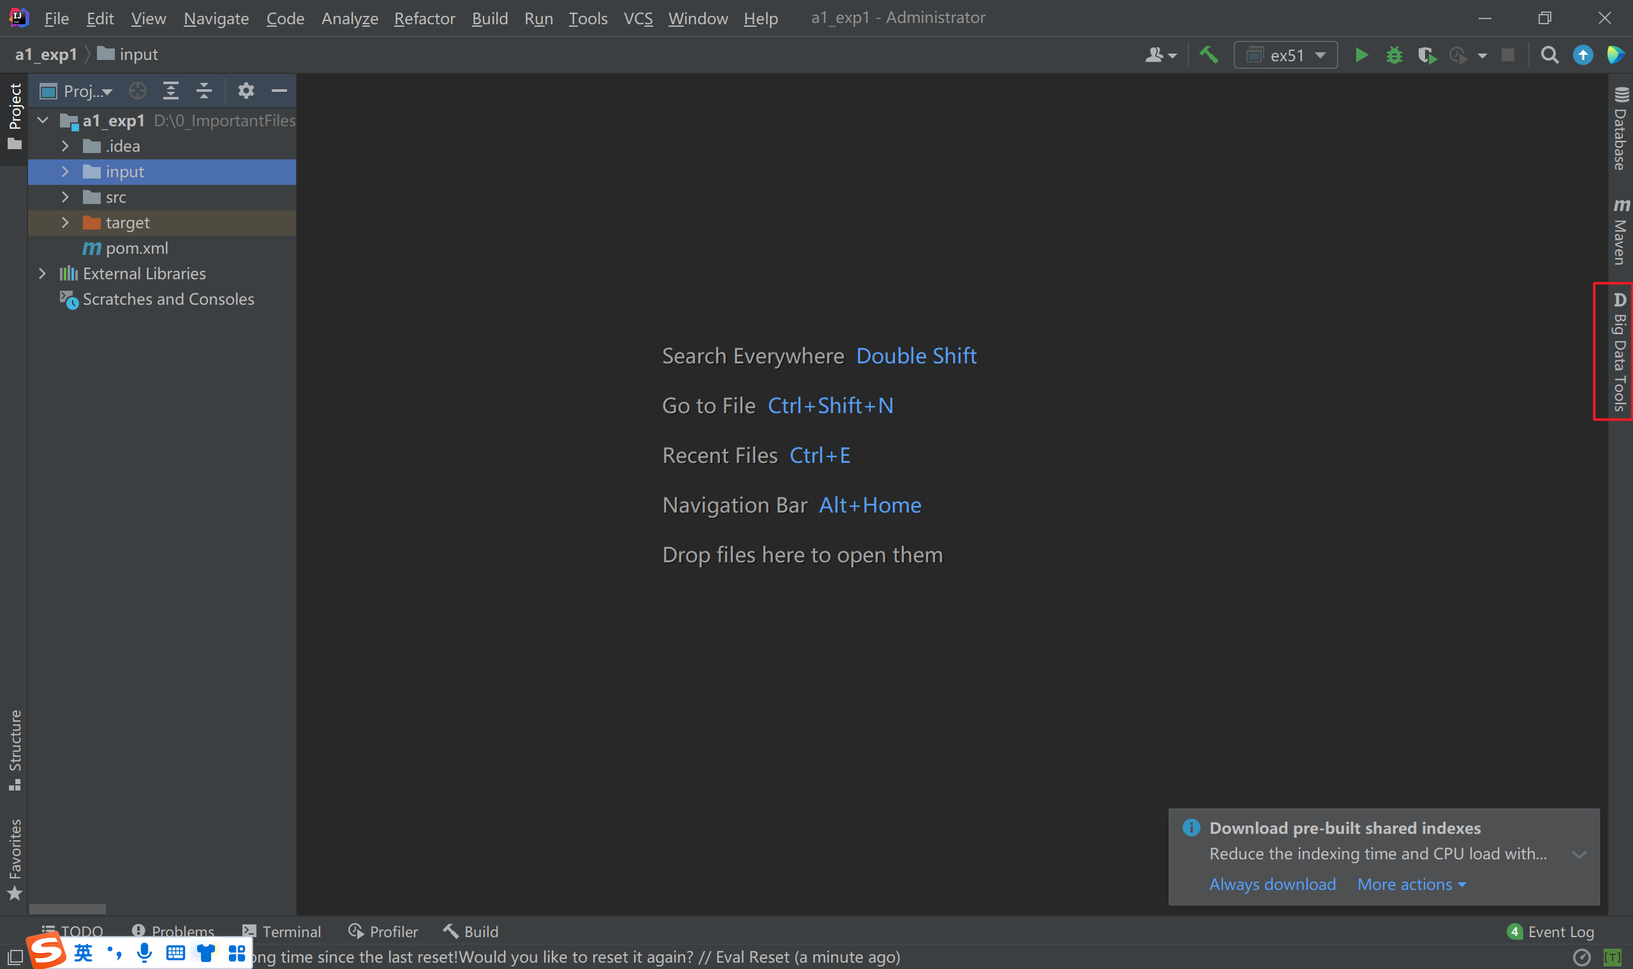The height and width of the screenshot is (969, 1633).
Task: Click the Project panel horizontal scrollbar
Action: pyautogui.click(x=67, y=909)
